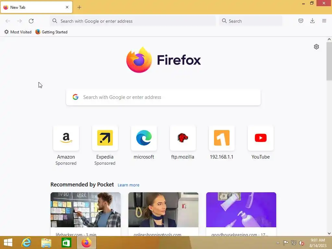Open the lifehacker.com recommended story
Viewport: 332px width, 249px height.
tap(86, 214)
